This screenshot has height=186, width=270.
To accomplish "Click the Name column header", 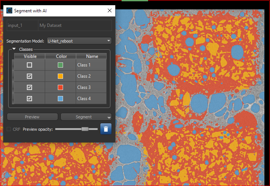I will (92, 56).
